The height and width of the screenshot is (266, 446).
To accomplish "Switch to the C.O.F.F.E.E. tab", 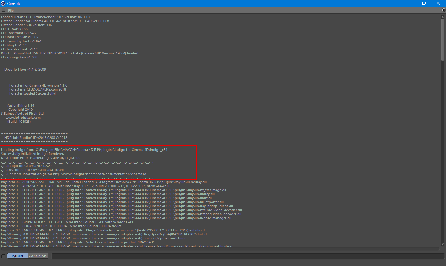I will click(38, 256).
